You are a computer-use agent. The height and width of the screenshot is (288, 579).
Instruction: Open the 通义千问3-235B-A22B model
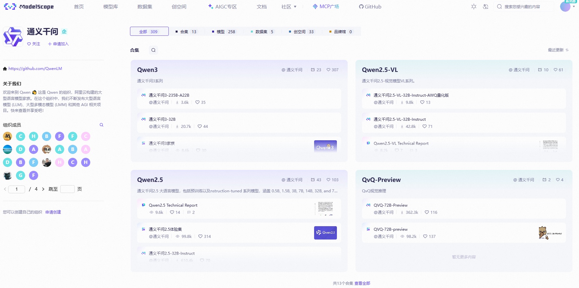click(169, 95)
